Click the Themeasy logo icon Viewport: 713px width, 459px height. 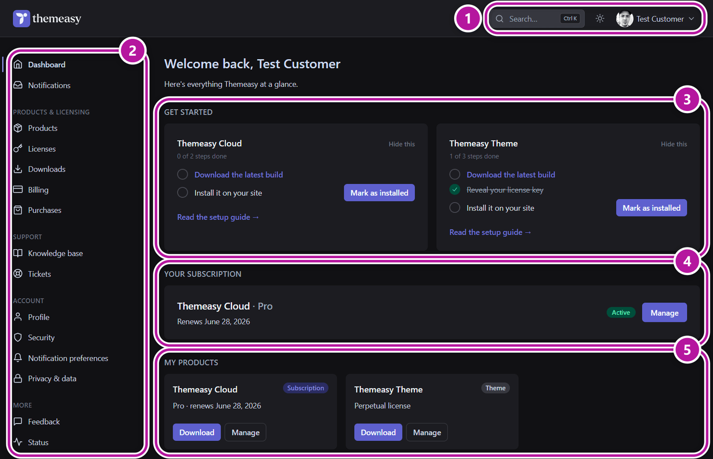pos(21,19)
